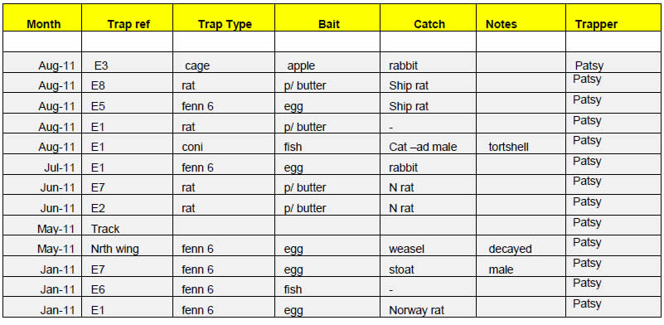Select the 'stoat' catch cell
The height and width of the screenshot is (325, 664).
tap(428, 266)
